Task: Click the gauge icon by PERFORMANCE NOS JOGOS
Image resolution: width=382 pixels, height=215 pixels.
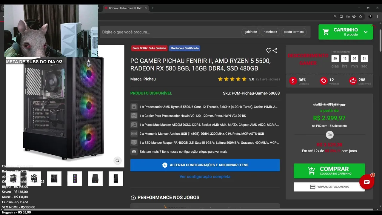Action: [133, 197]
